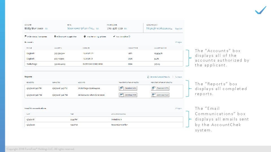Click document icon on All Accounts Download VOA

(122, 95)
